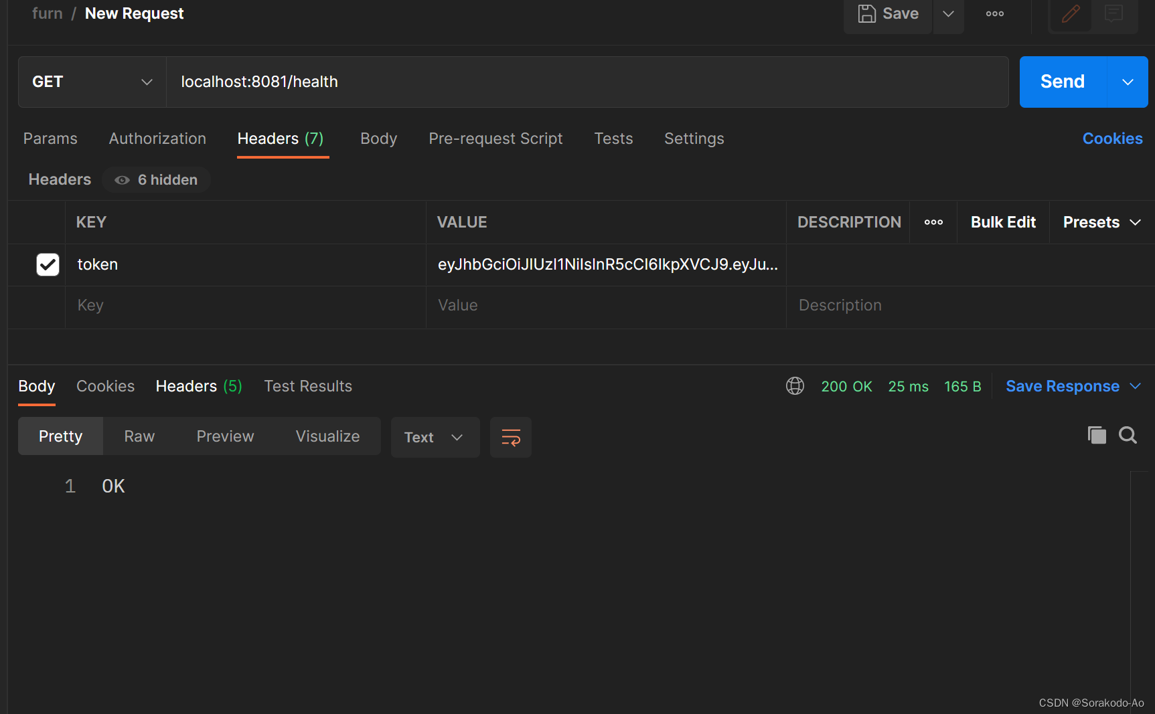Switch to the Pre-request Script tab

pos(495,139)
